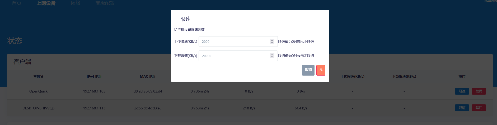Click the MAC 地址 column header

[148, 76]
